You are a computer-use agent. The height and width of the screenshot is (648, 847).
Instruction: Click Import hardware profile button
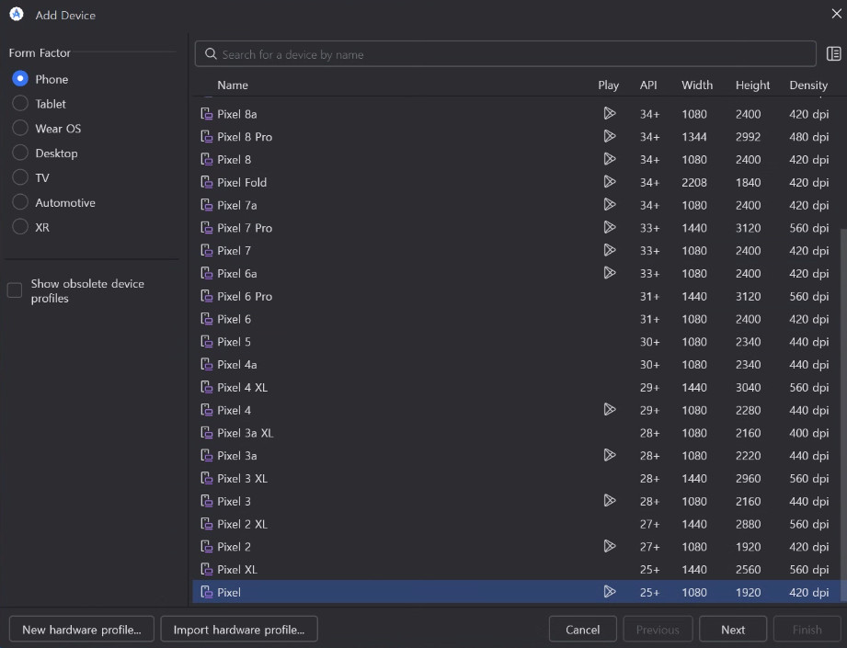tap(239, 629)
